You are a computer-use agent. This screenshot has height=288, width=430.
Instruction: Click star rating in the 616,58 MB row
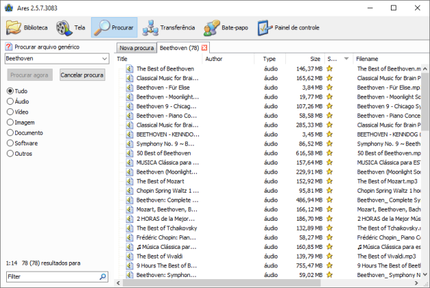[329, 153]
